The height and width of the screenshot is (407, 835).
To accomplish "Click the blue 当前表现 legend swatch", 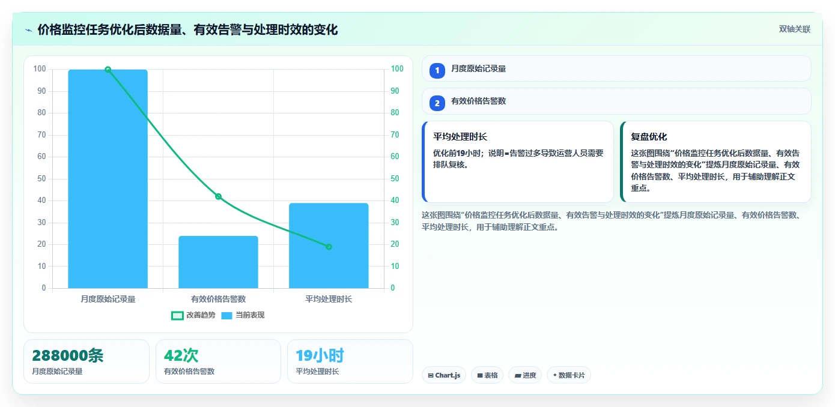I will tap(227, 315).
